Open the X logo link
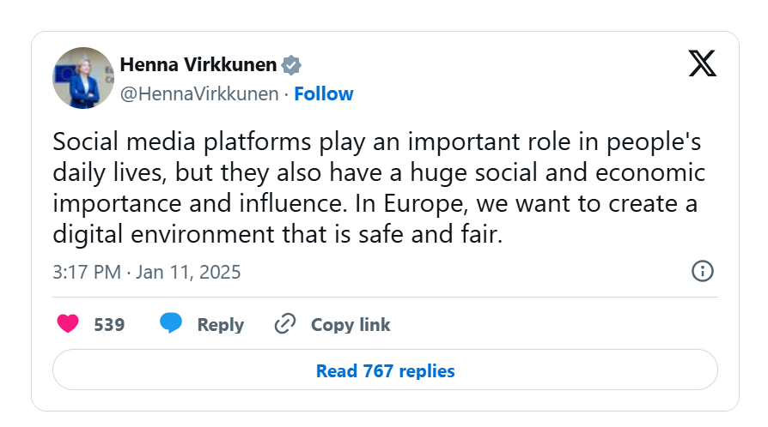 pos(702,63)
